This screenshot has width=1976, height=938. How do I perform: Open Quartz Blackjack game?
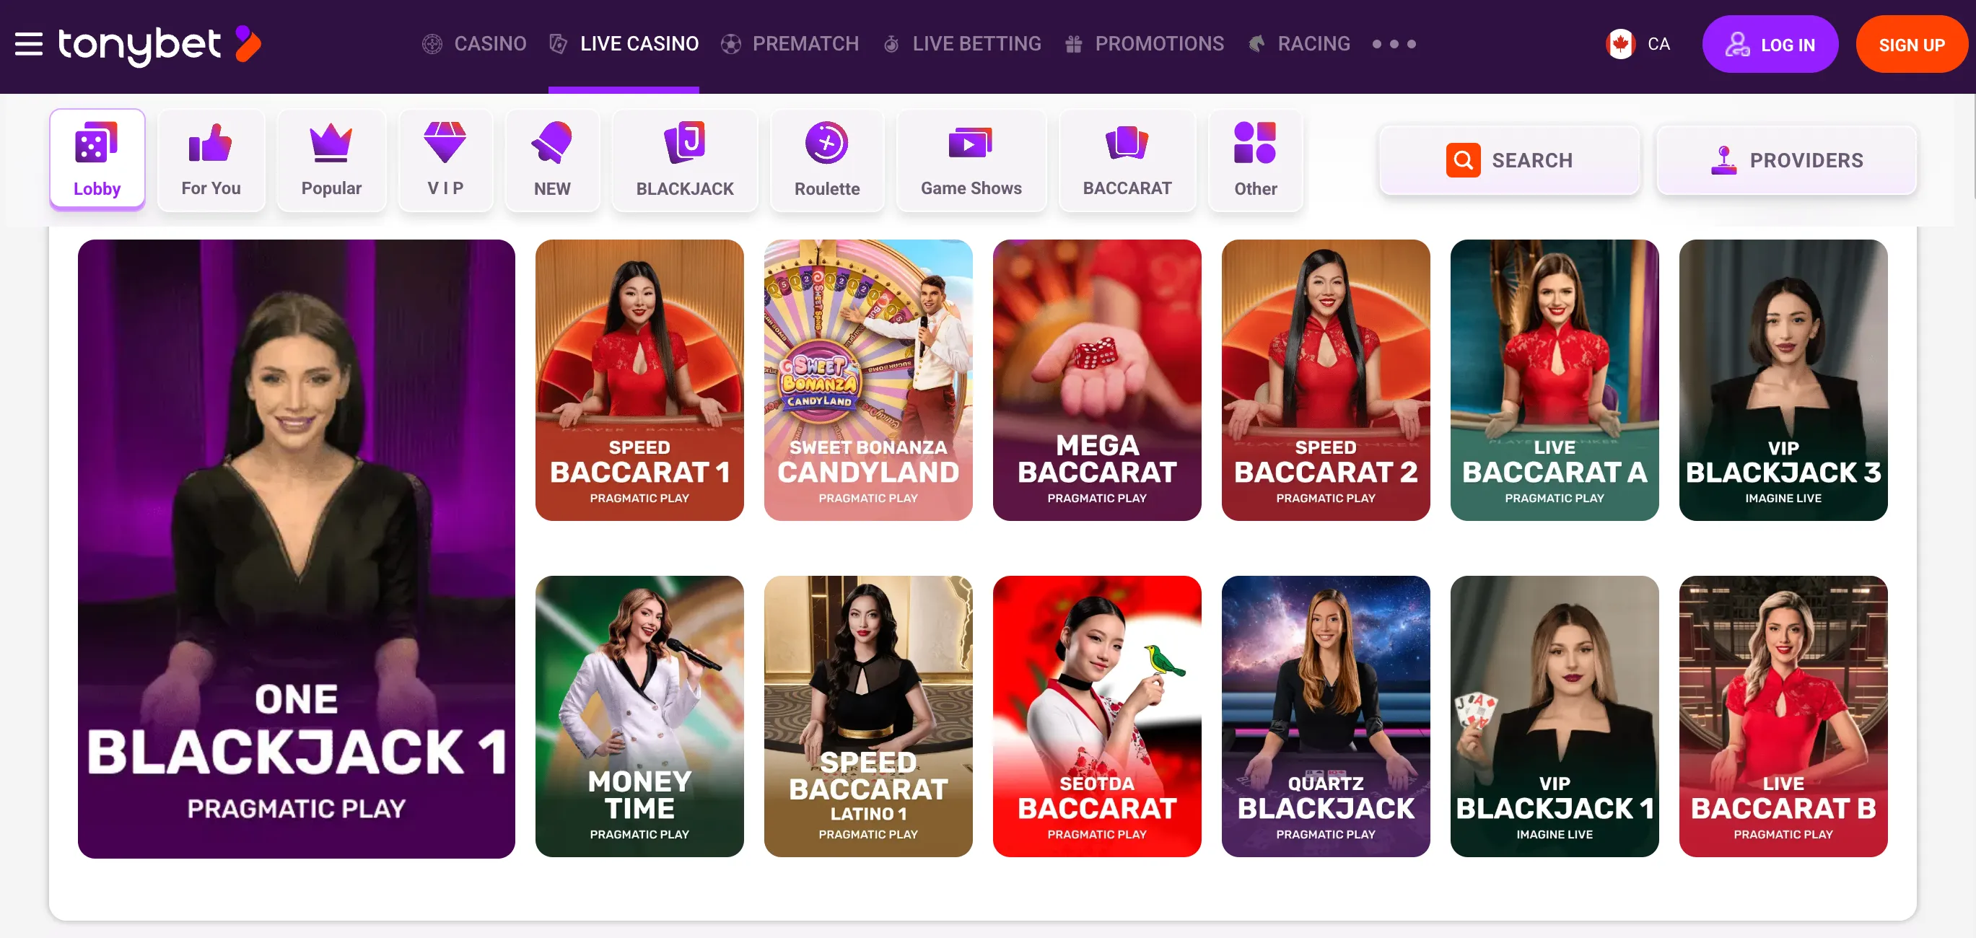coord(1326,716)
